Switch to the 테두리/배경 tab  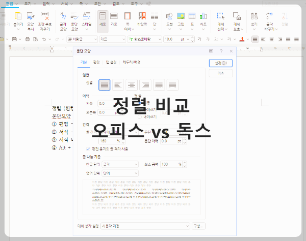click(132, 62)
